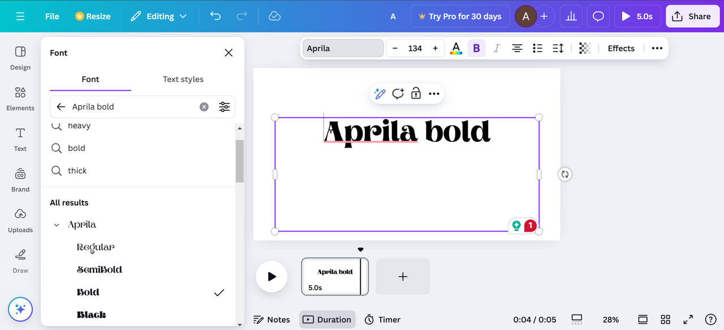
Task: Close the Font panel
Action: point(229,53)
